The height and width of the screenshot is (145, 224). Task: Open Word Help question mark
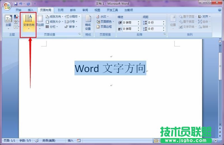220,10
